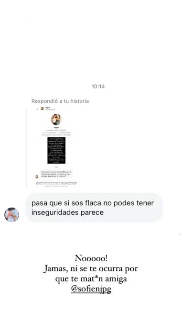The width and height of the screenshot is (181, 323).
Task: Tap the 'Nooooo!' caption text
Action: [x=91, y=258]
